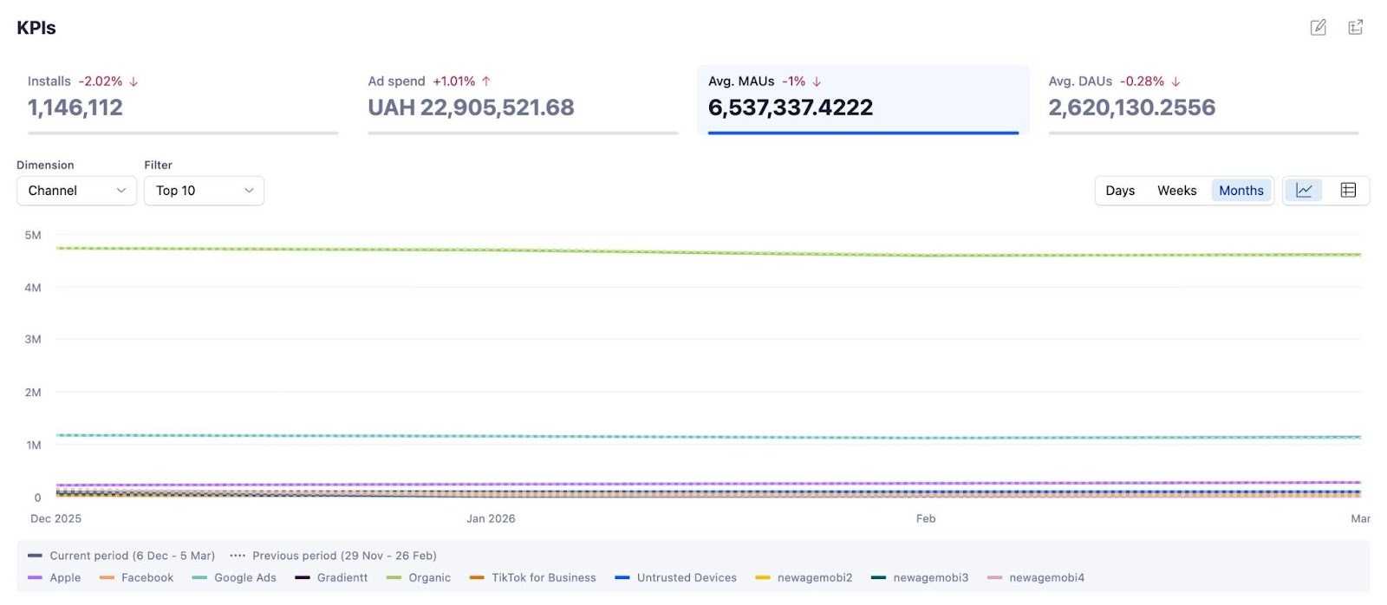The image size is (1387, 605).
Task: Toggle Current period legend entry
Action: 121,556
